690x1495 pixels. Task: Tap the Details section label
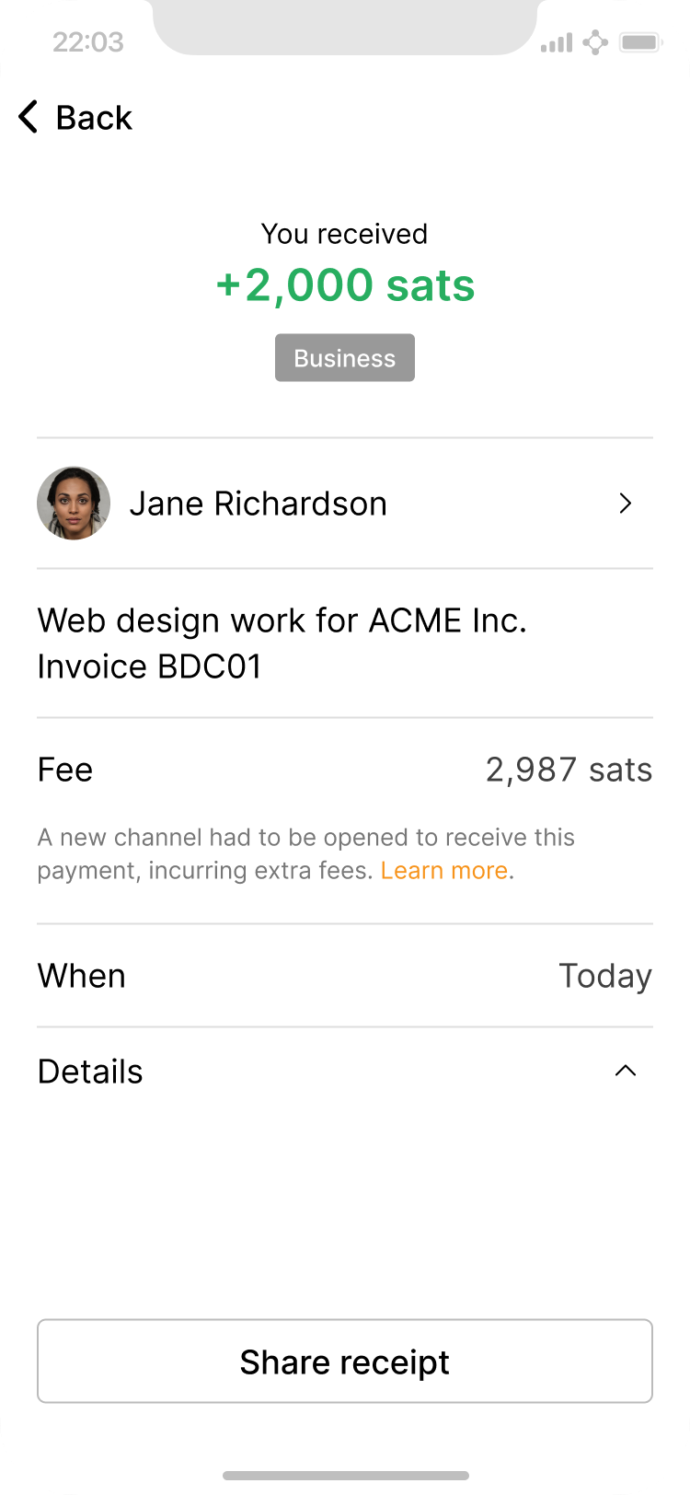[90, 1072]
